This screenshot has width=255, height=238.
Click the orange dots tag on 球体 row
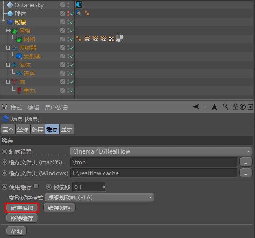(x=87, y=13)
